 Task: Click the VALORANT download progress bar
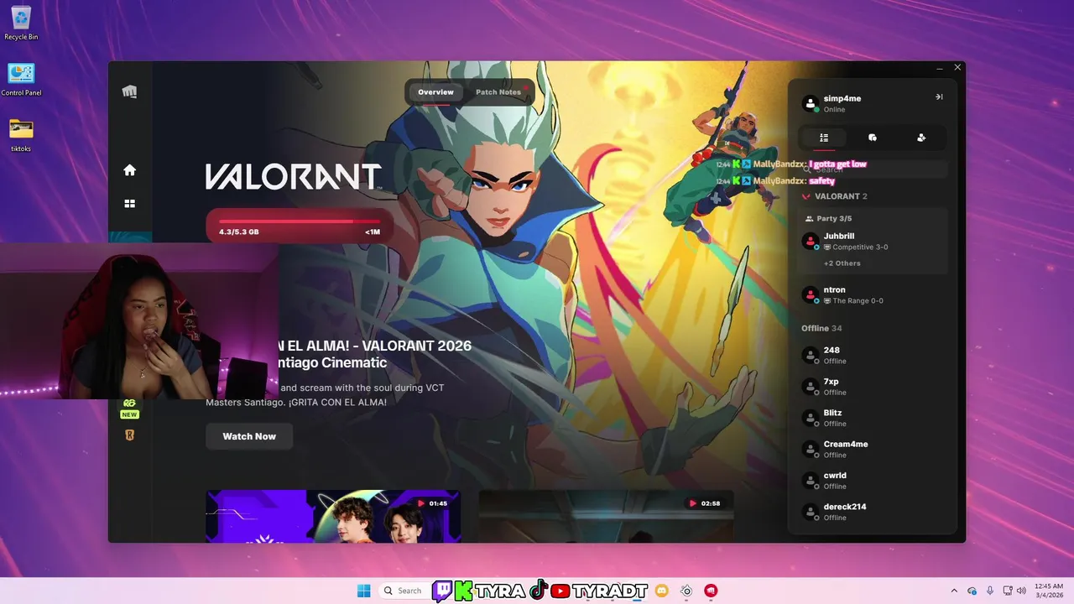[300, 226]
